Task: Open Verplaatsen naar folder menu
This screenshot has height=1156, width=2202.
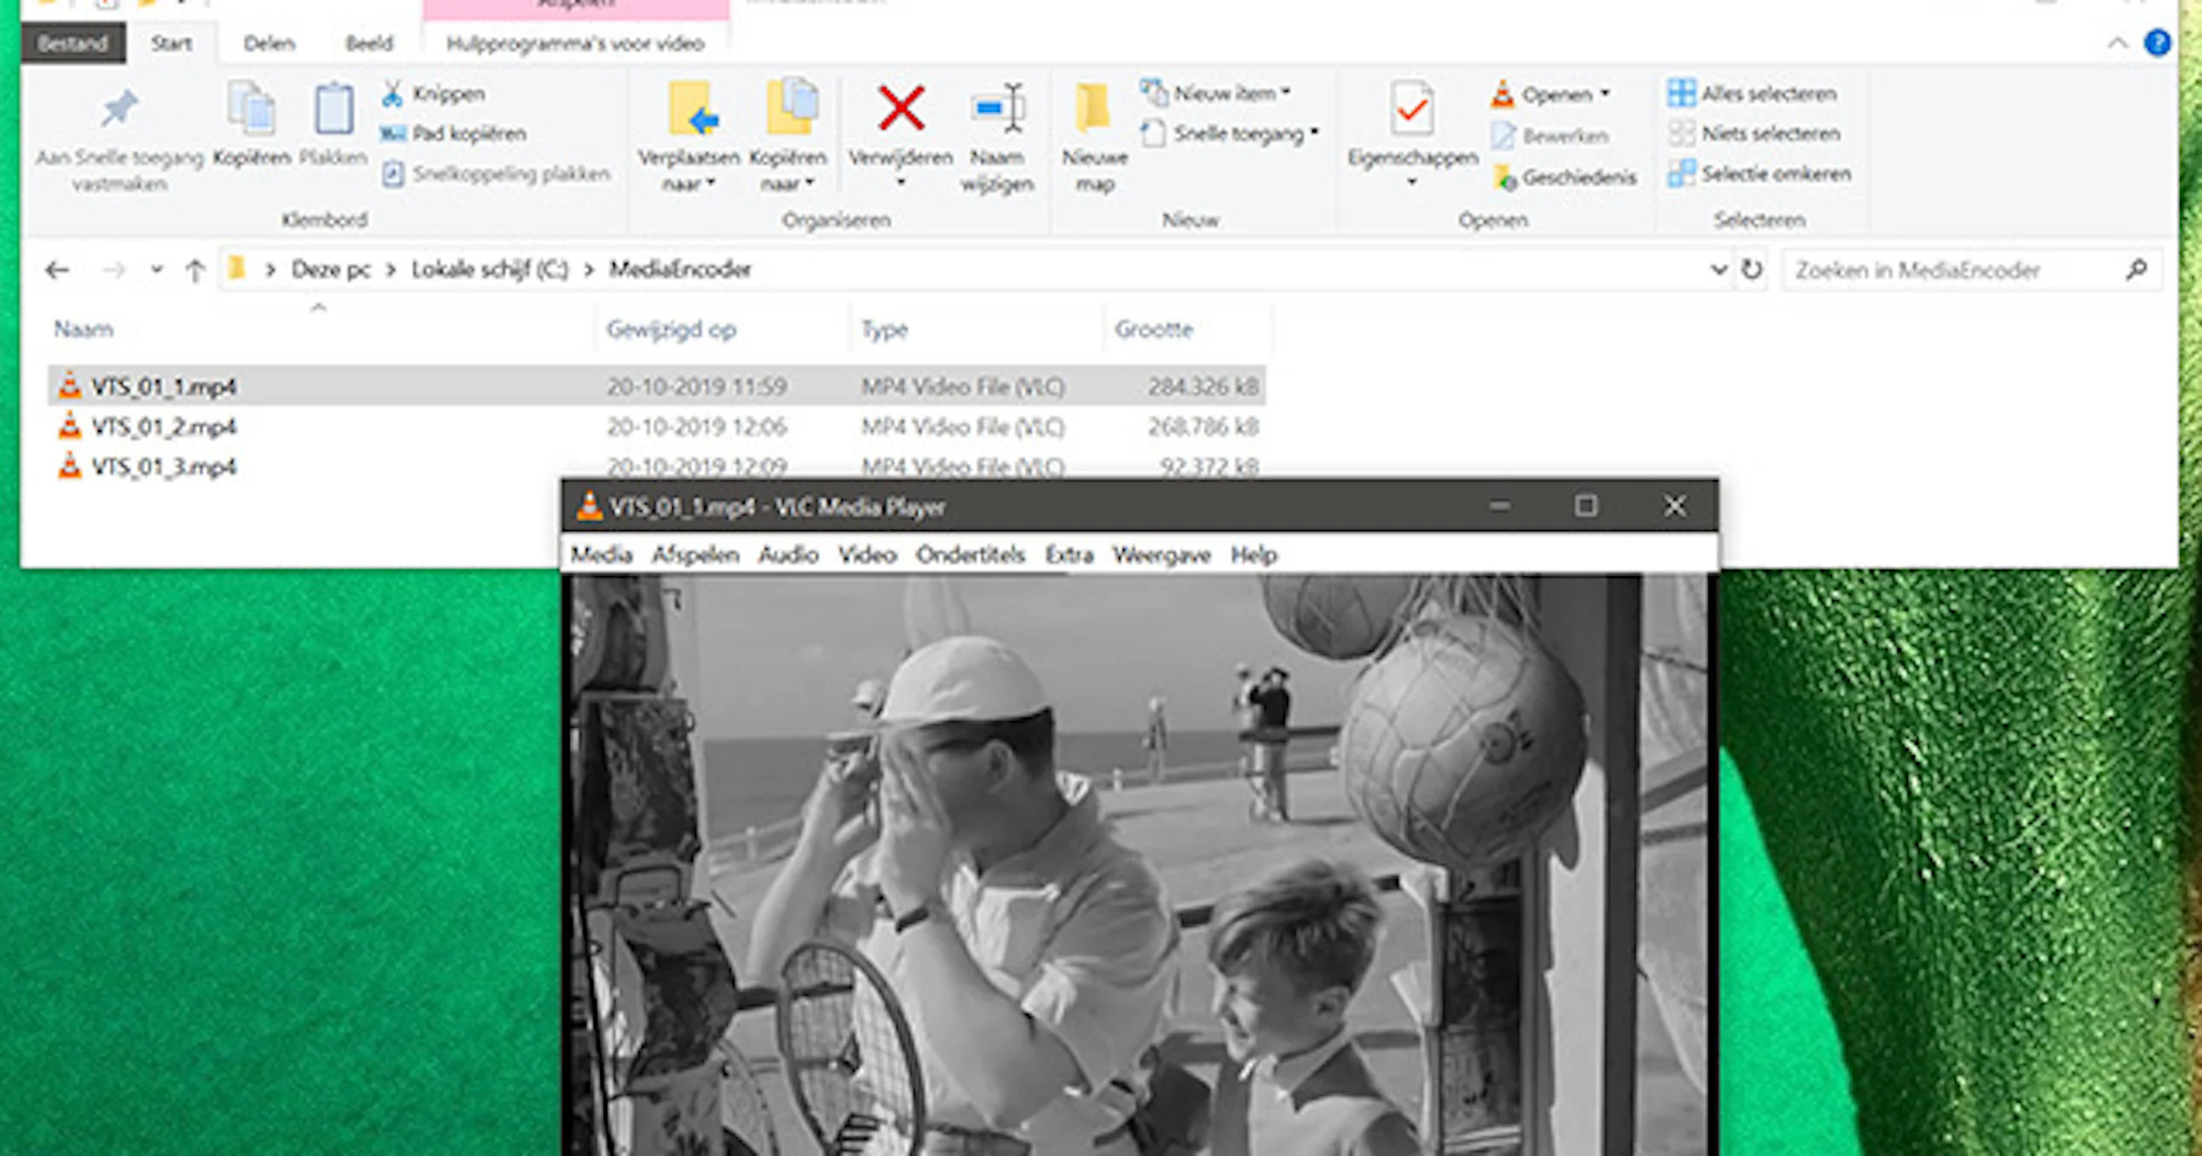Action: click(689, 136)
